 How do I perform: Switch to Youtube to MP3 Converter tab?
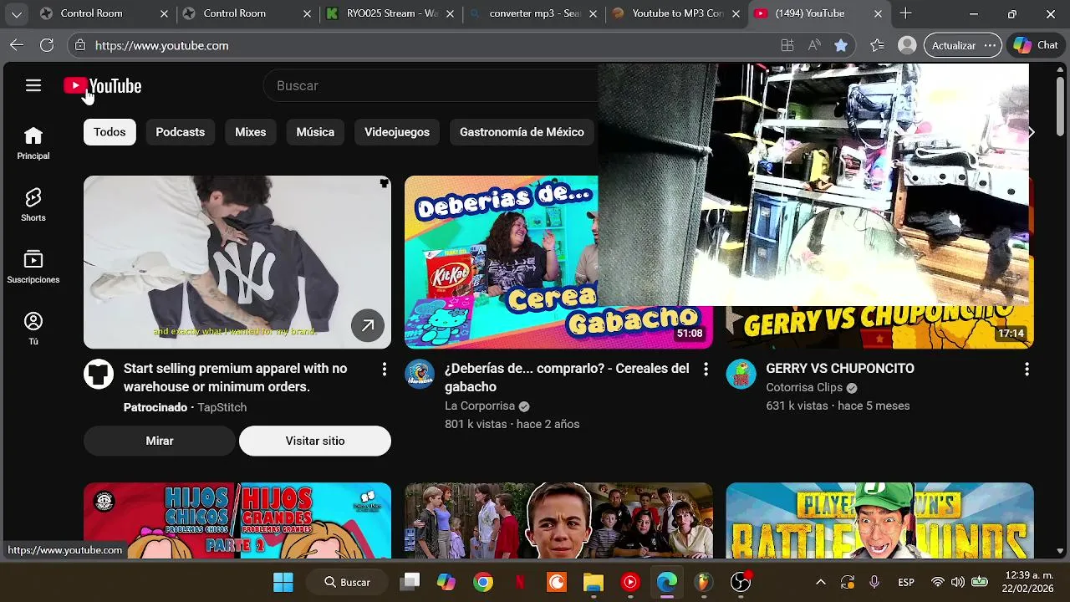677,13
